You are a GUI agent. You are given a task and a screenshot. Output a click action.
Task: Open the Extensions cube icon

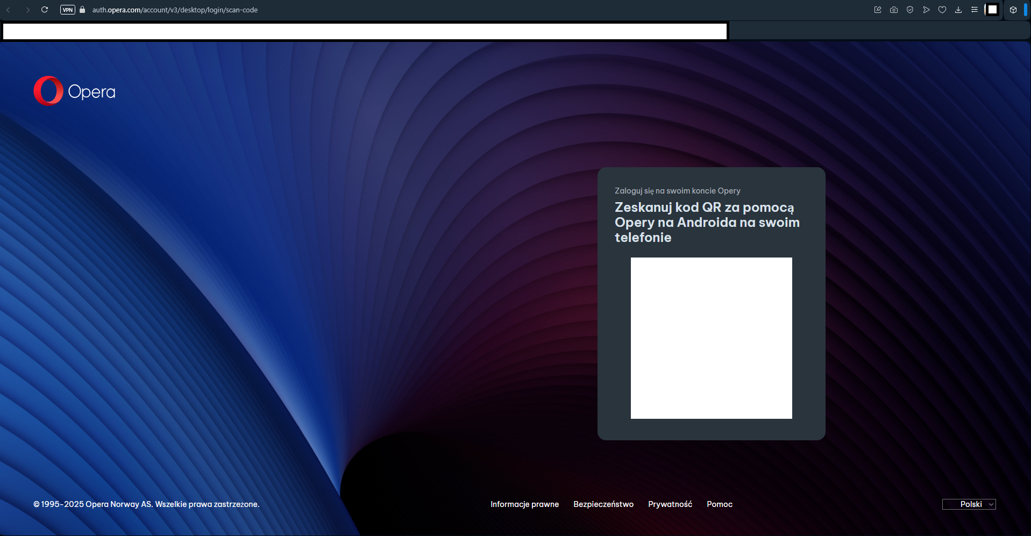click(1013, 10)
